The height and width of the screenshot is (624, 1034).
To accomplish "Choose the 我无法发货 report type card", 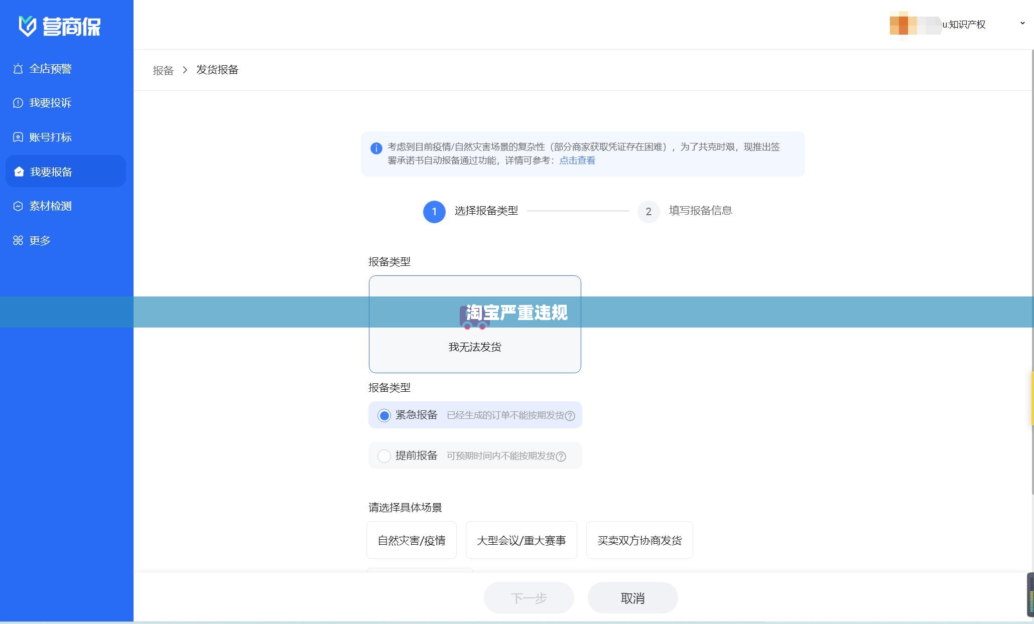I will tap(475, 324).
